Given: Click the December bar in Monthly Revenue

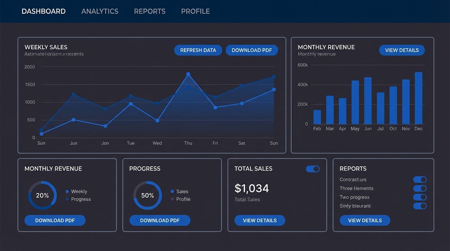Looking at the screenshot, I should (418, 98).
